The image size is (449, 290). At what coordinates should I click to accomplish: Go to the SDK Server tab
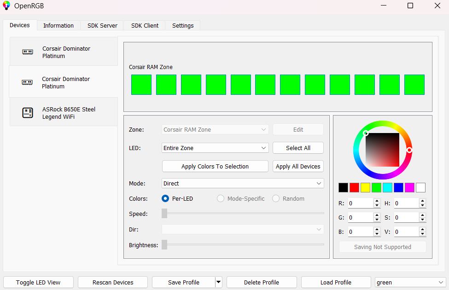pos(102,25)
